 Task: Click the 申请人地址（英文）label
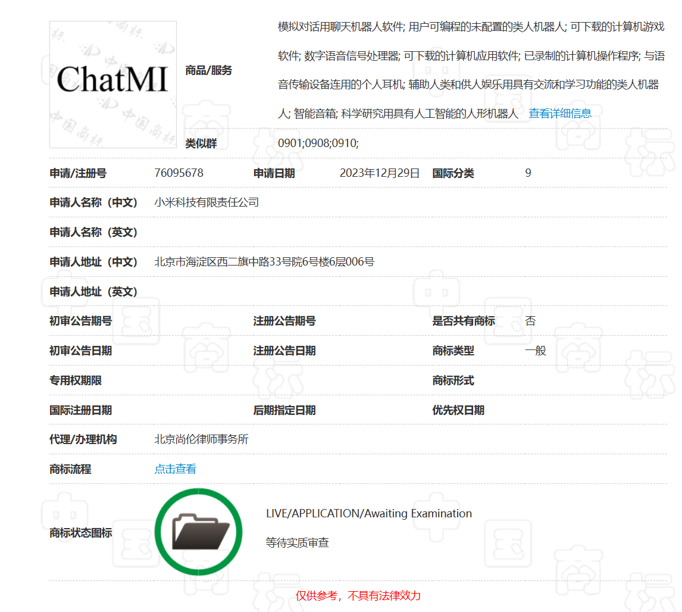click(x=93, y=292)
